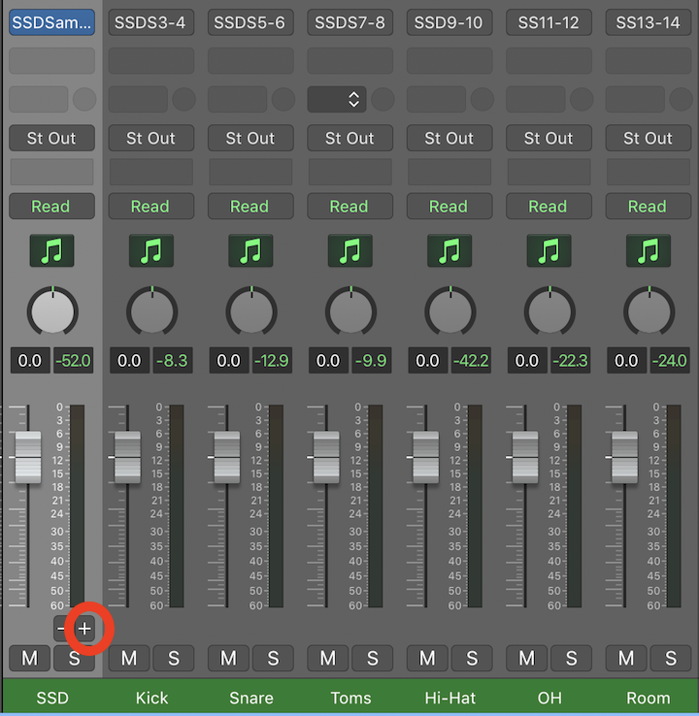
Task: Click the OH channel 0.0 gain field
Action: click(x=527, y=361)
